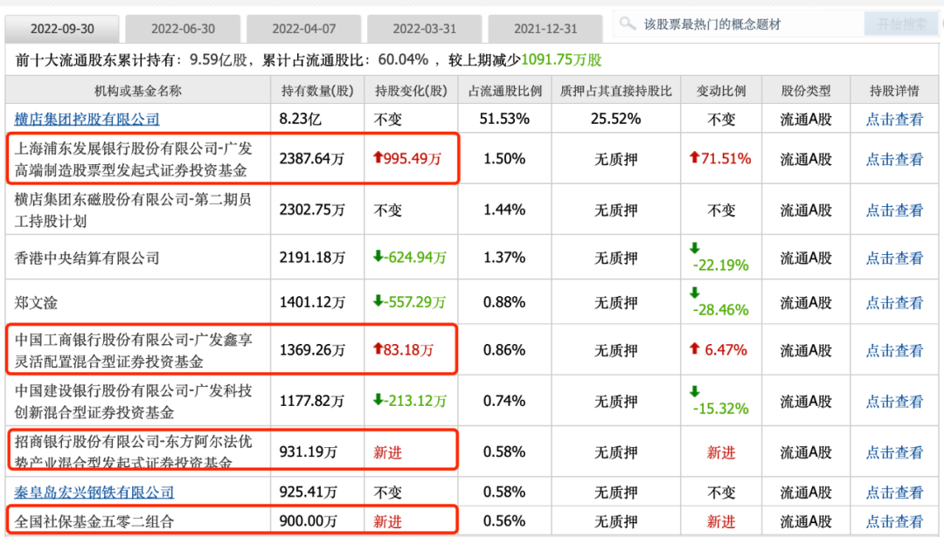Viewport: 944px width, 537px height.
Task: Select the 25.52% pledge ratio cell
Action: click(616, 119)
